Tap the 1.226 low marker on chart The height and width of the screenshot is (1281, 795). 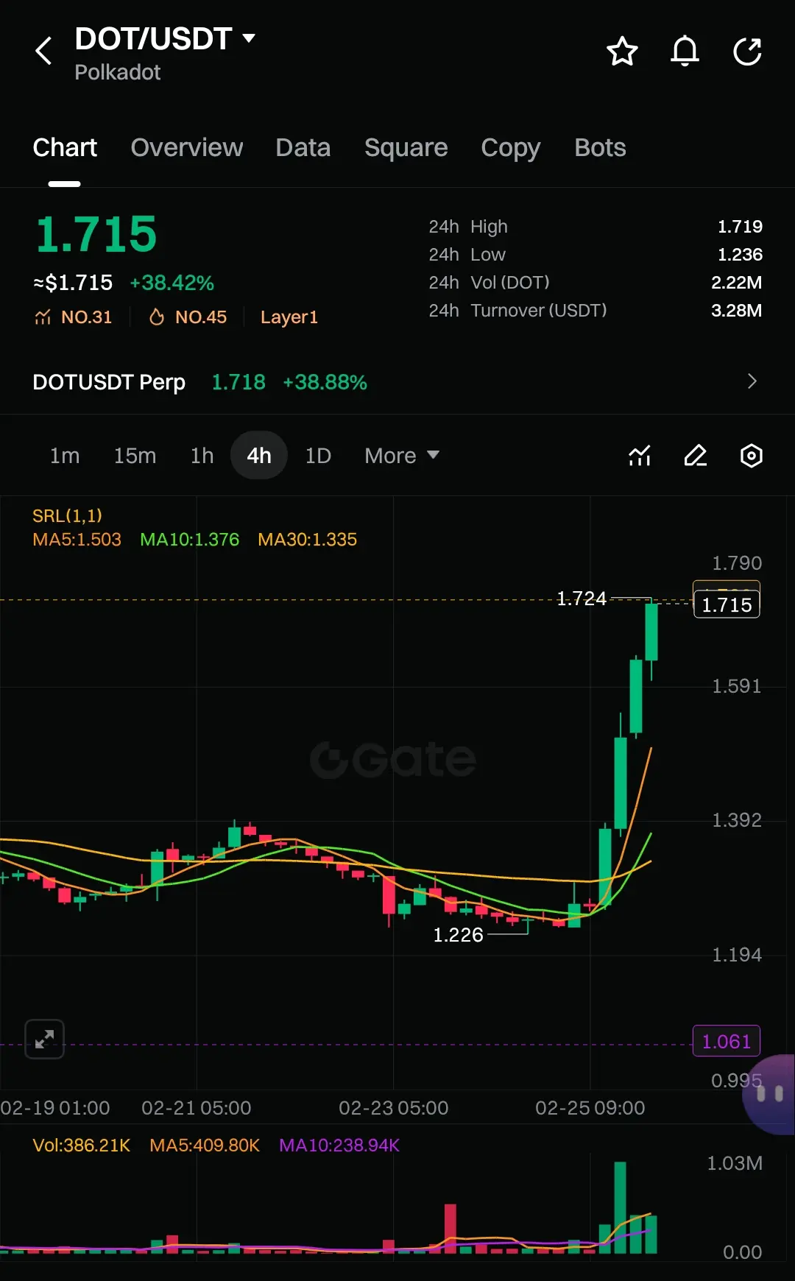click(x=458, y=935)
